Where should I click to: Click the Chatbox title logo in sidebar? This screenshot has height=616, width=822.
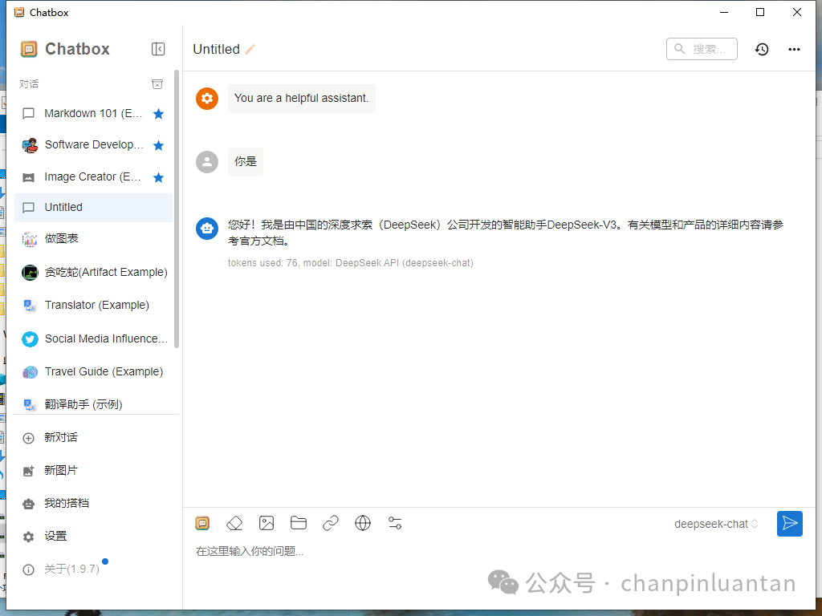29,49
